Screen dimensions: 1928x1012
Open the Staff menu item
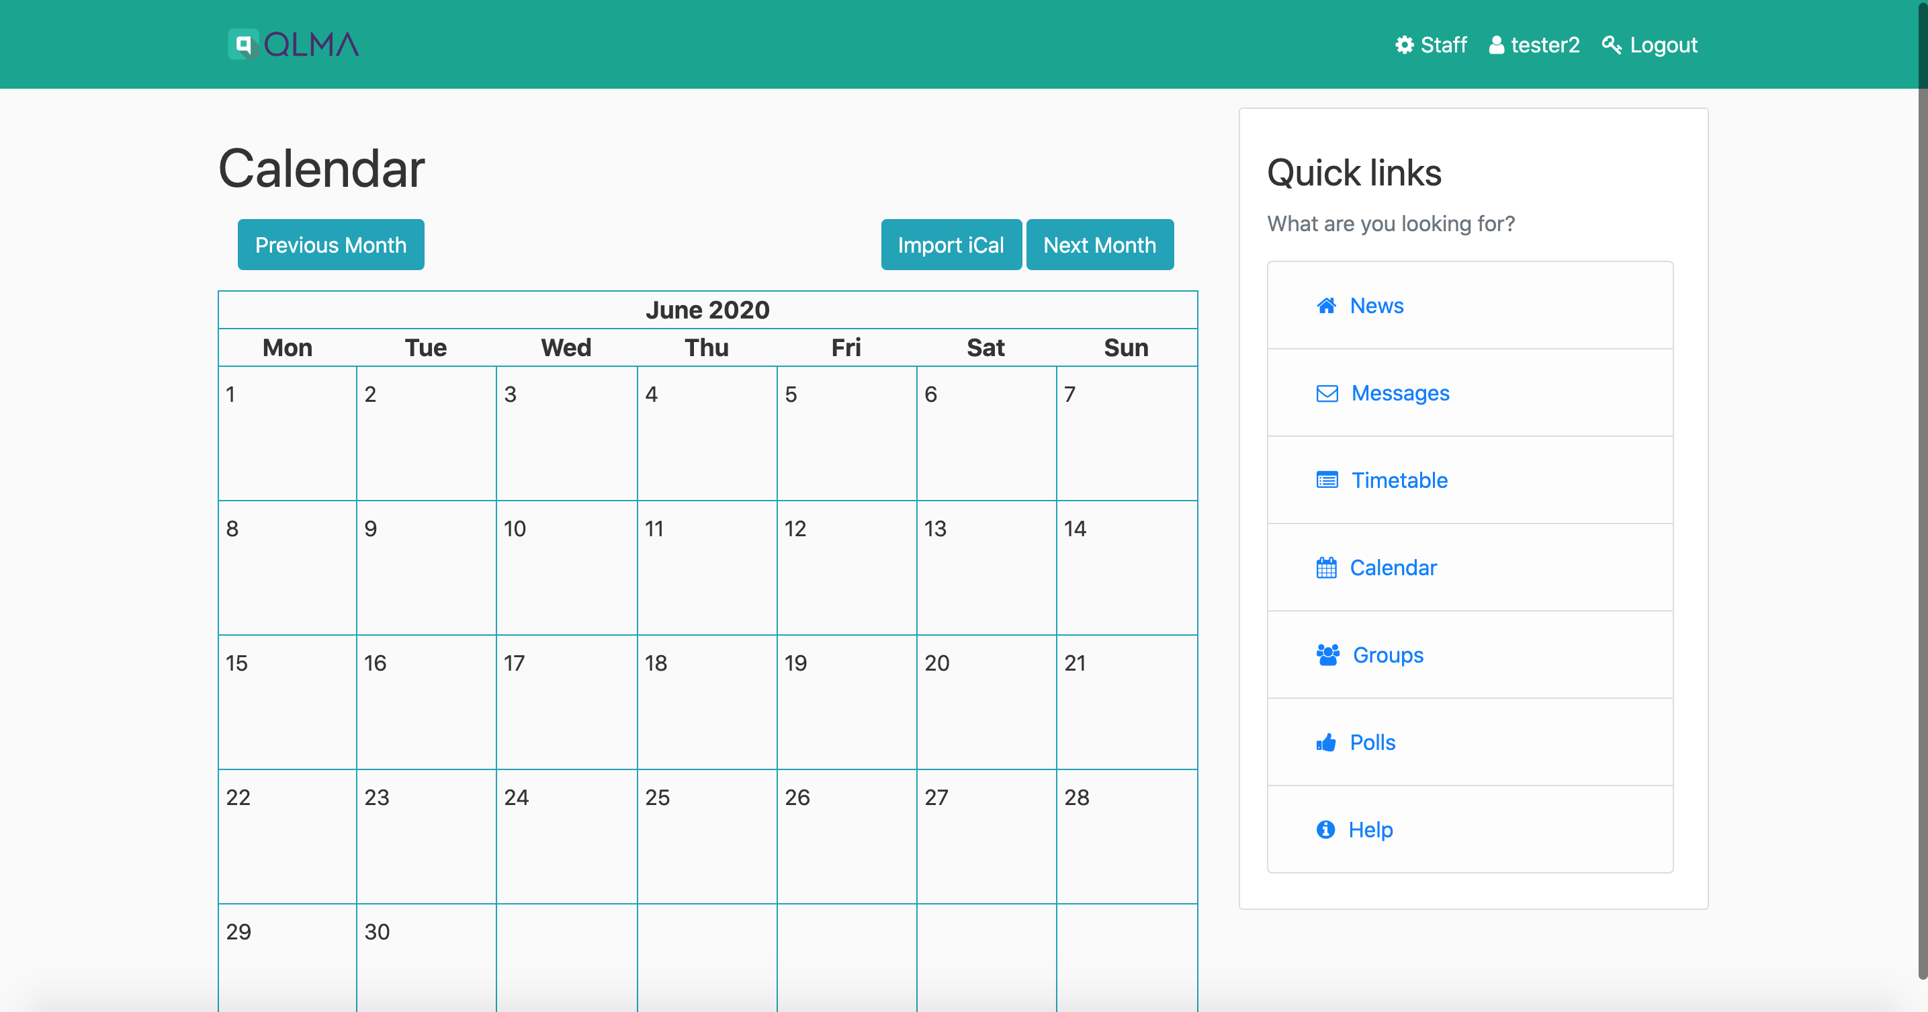click(x=1443, y=45)
